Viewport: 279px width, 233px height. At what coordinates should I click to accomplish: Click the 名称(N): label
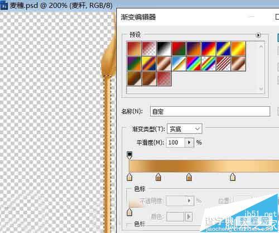coord(132,112)
